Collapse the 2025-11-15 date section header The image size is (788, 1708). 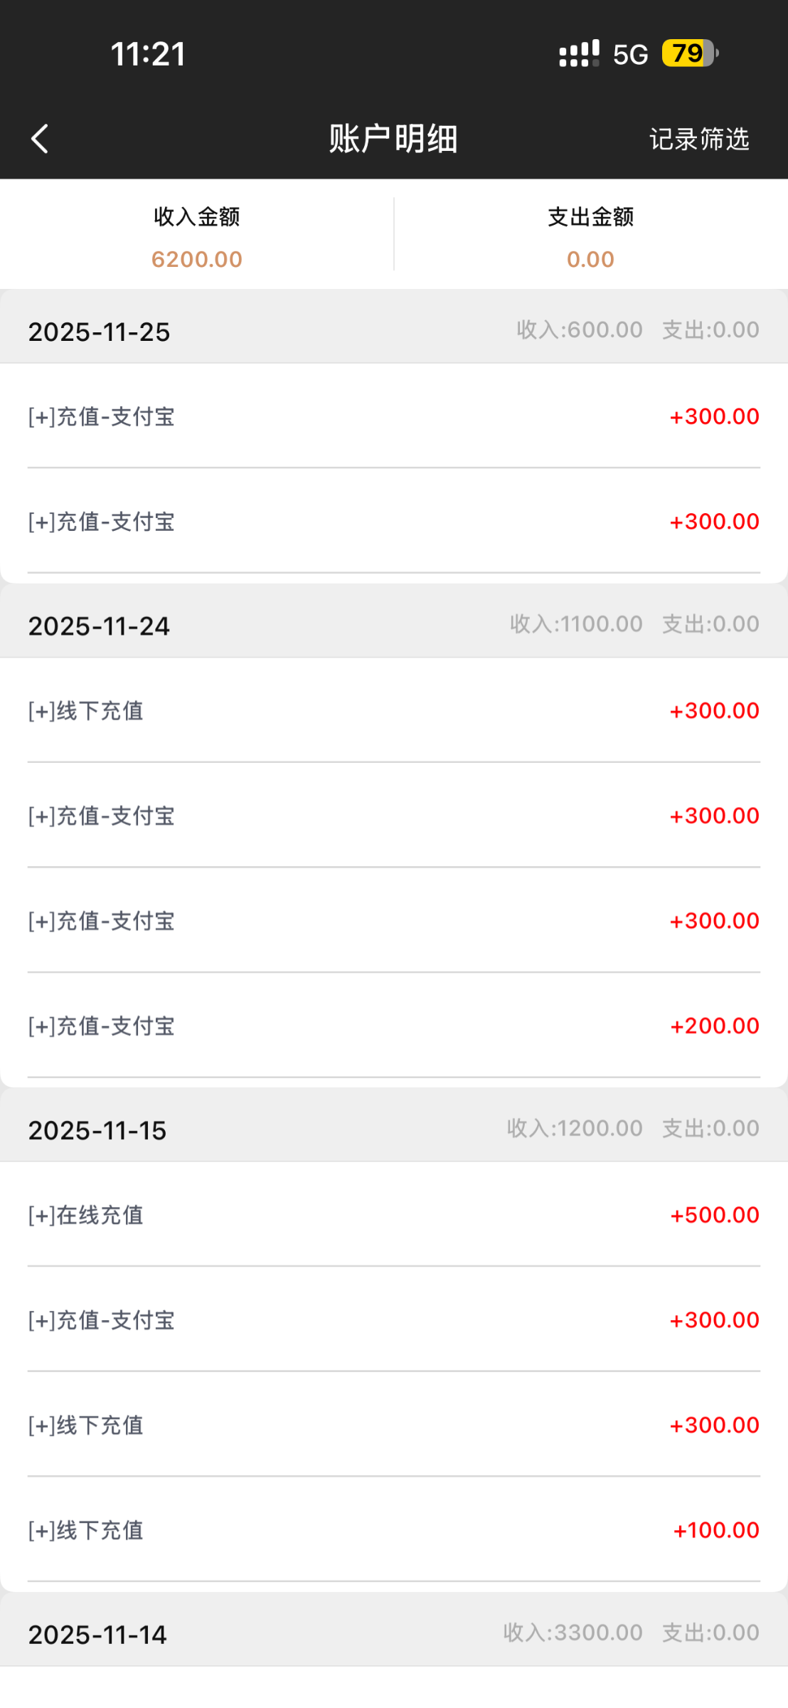393,1129
